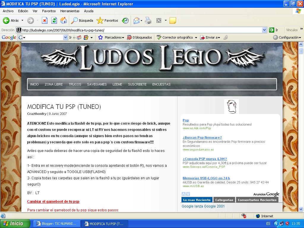Open the Favoritos menu in menu bar
Image resolution: width=304 pixels, height=228 pixels.
click(49, 11)
